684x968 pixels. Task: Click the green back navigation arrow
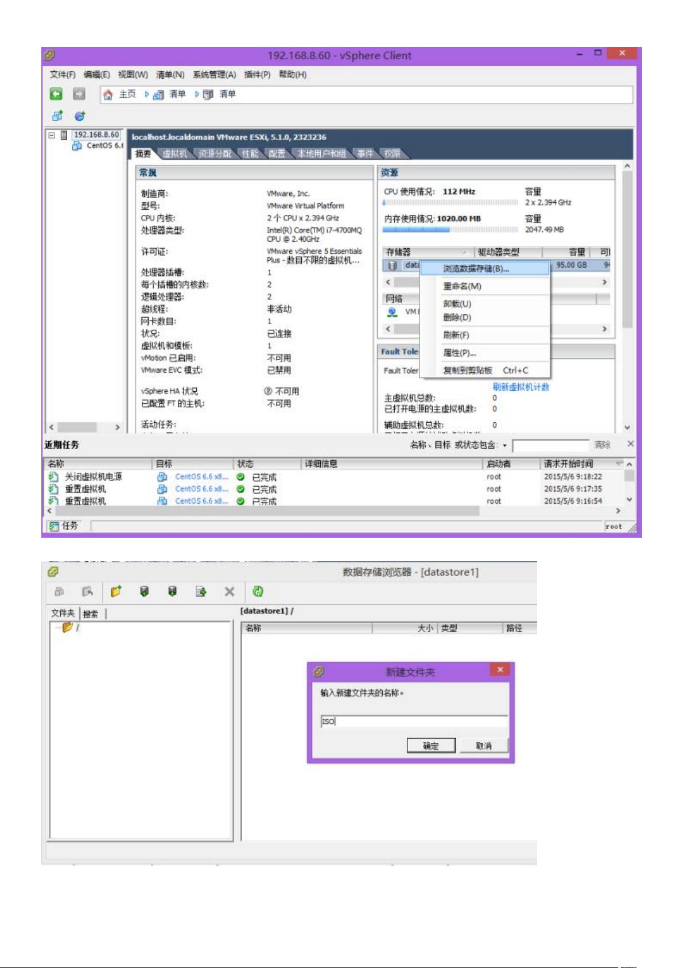pos(56,94)
